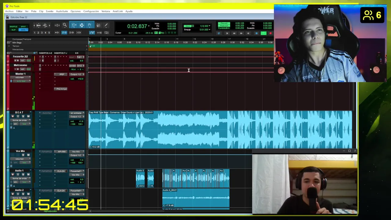The image size is (391, 220).
Task: Solo the Vox Mix track
Action: pyautogui.click(x=23, y=155)
